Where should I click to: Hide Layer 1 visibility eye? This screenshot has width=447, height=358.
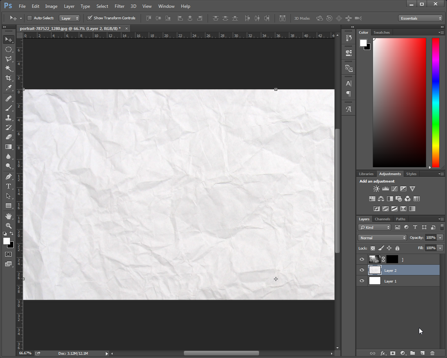[362, 281]
